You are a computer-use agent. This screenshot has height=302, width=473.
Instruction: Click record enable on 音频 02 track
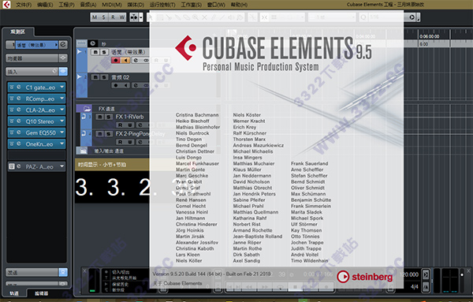(116, 85)
